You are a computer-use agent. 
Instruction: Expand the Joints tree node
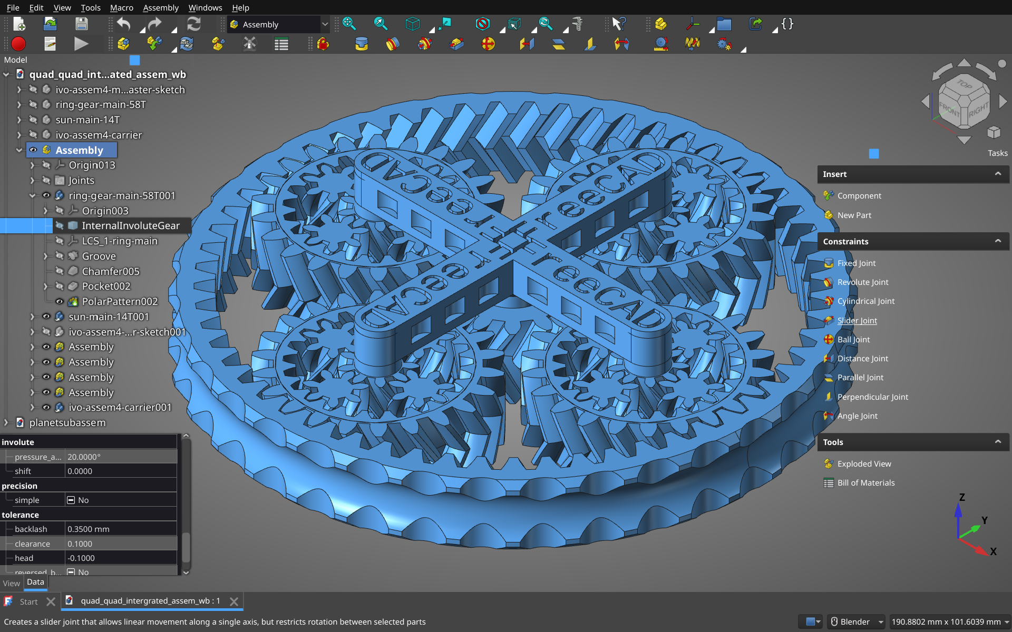click(x=32, y=180)
